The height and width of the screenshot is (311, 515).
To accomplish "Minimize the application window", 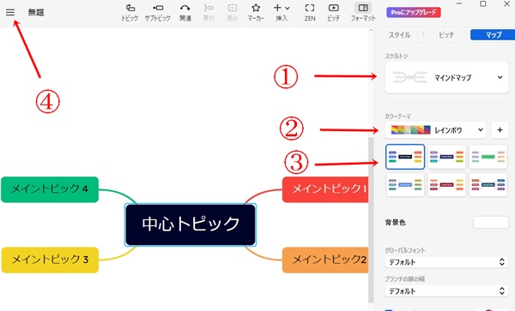I will coord(459,4).
